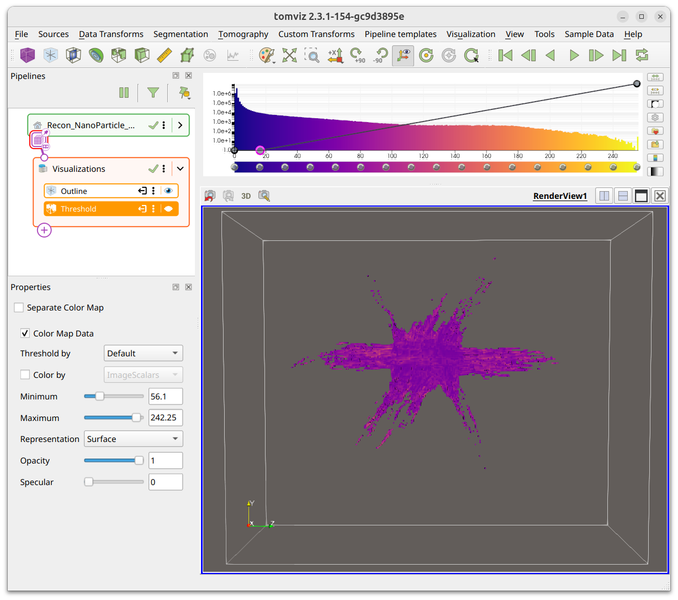The height and width of the screenshot is (600, 678).
Task: Jump to the last frame
Action: 619,55
